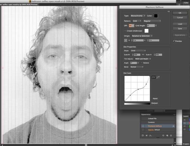Viewport: 190px width, 146px height.
Task: Toggle eye icon of the green-colored layer
Action: coord(184,126)
